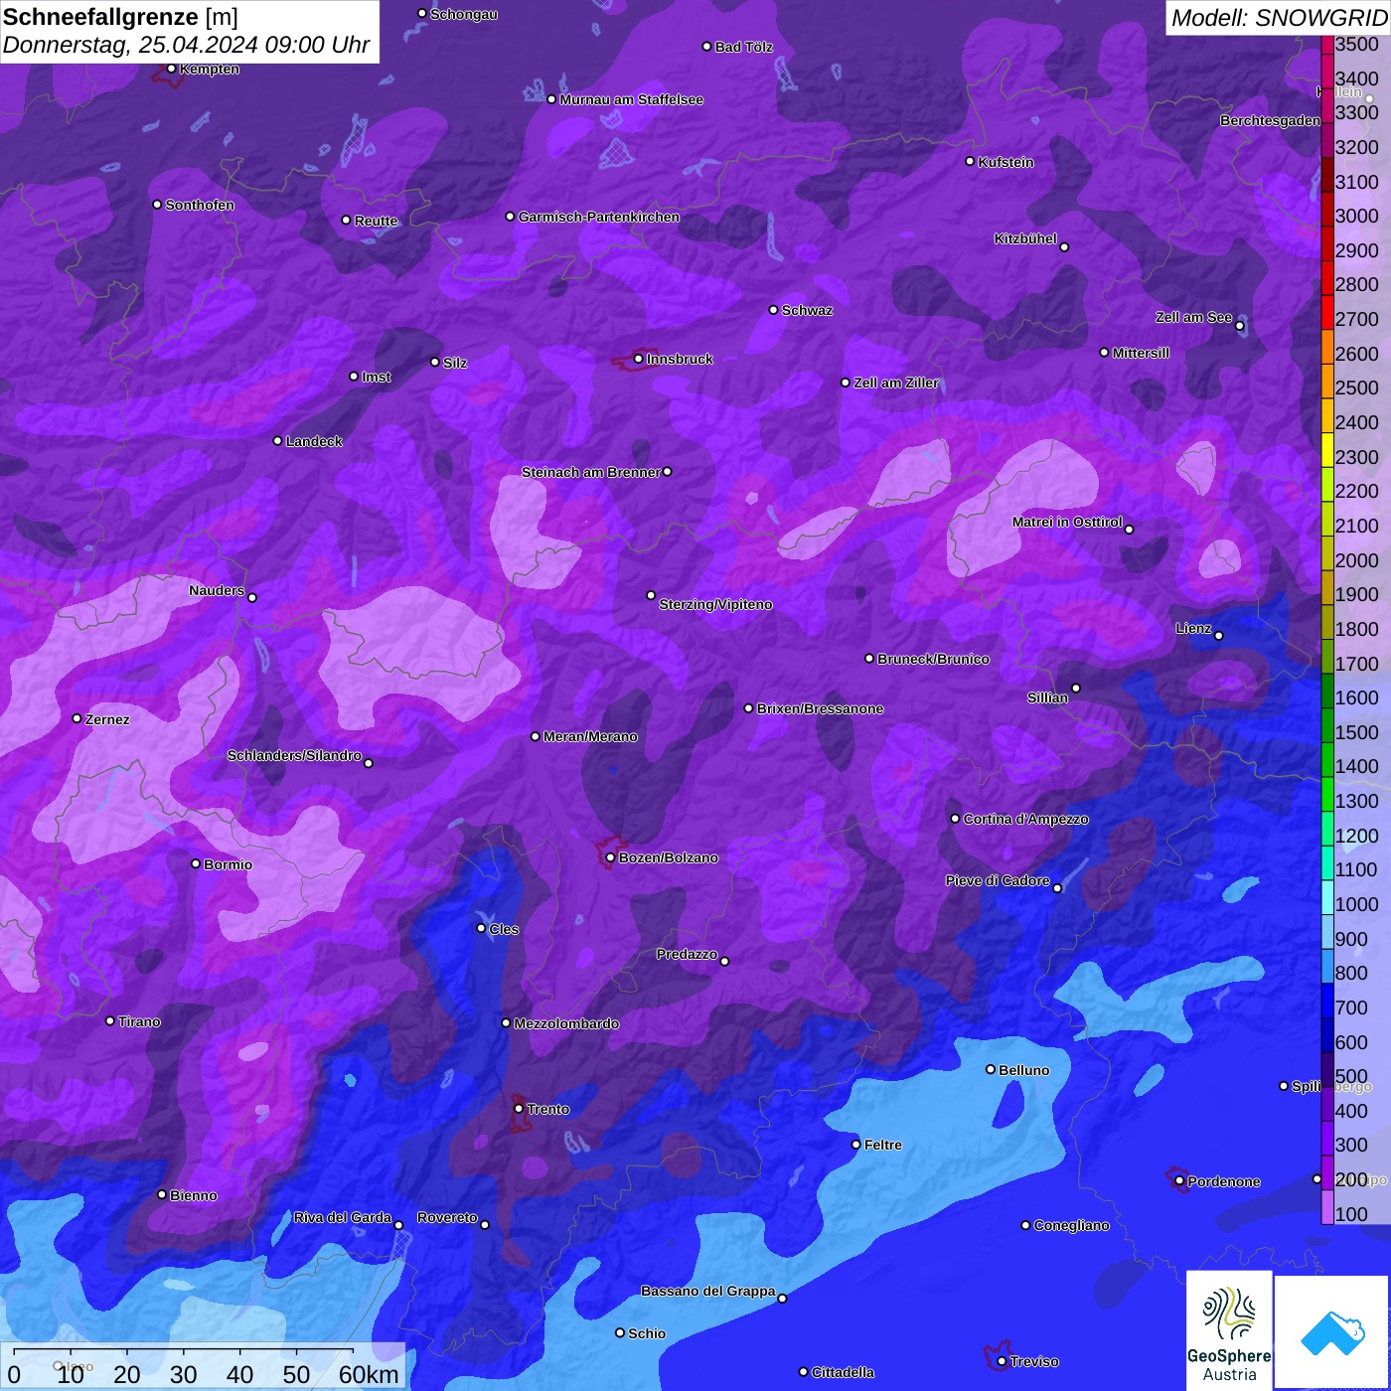The width and height of the screenshot is (1391, 1391).
Task: Click the Zernez label
Action: click(107, 719)
